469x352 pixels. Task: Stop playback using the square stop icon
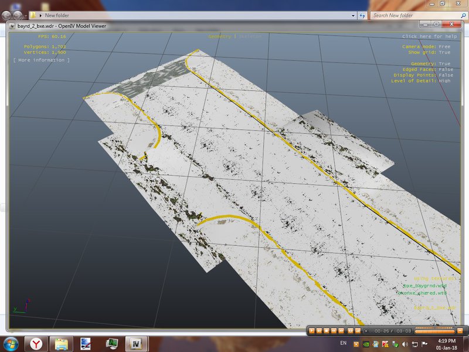coord(327,331)
